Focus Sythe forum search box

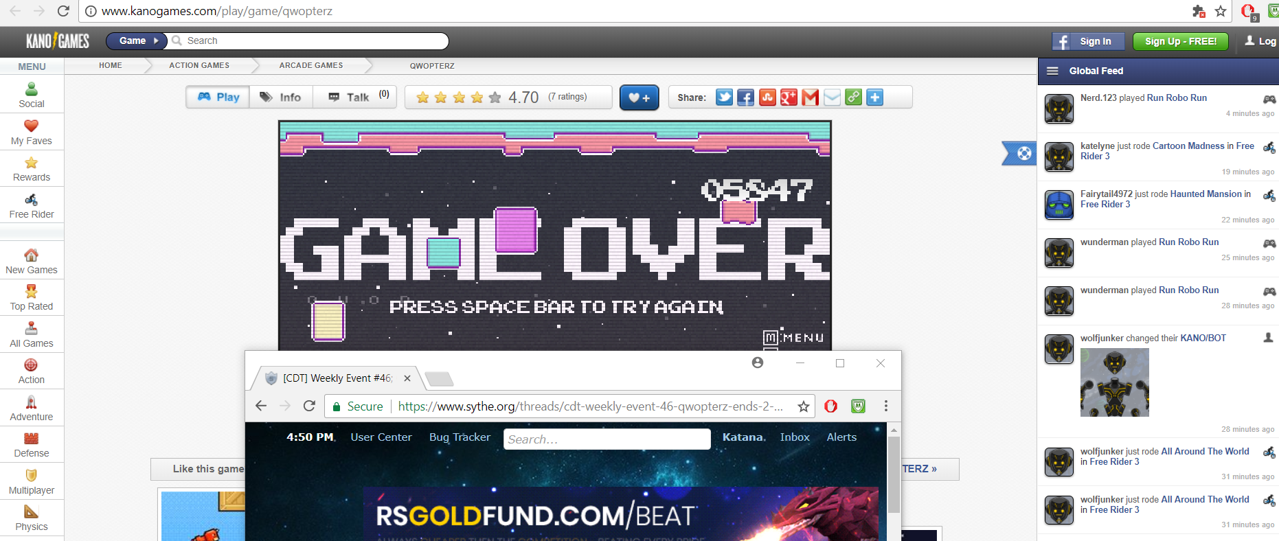point(607,439)
